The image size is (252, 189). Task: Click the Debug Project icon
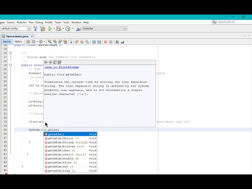pos(59,29)
